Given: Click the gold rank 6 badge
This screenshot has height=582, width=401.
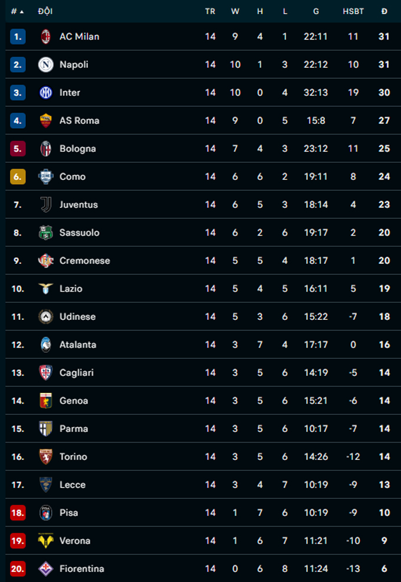Looking at the screenshot, I should point(18,176).
